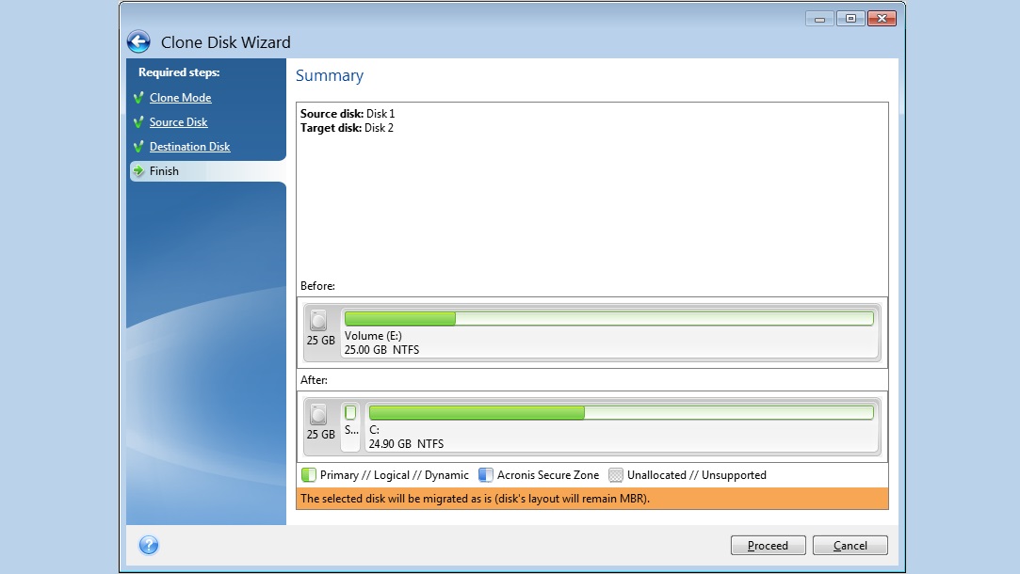Image resolution: width=1020 pixels, height=574 pixels.
Task: Close the Clone Disk Wizard window
Action: pos(882,19)
